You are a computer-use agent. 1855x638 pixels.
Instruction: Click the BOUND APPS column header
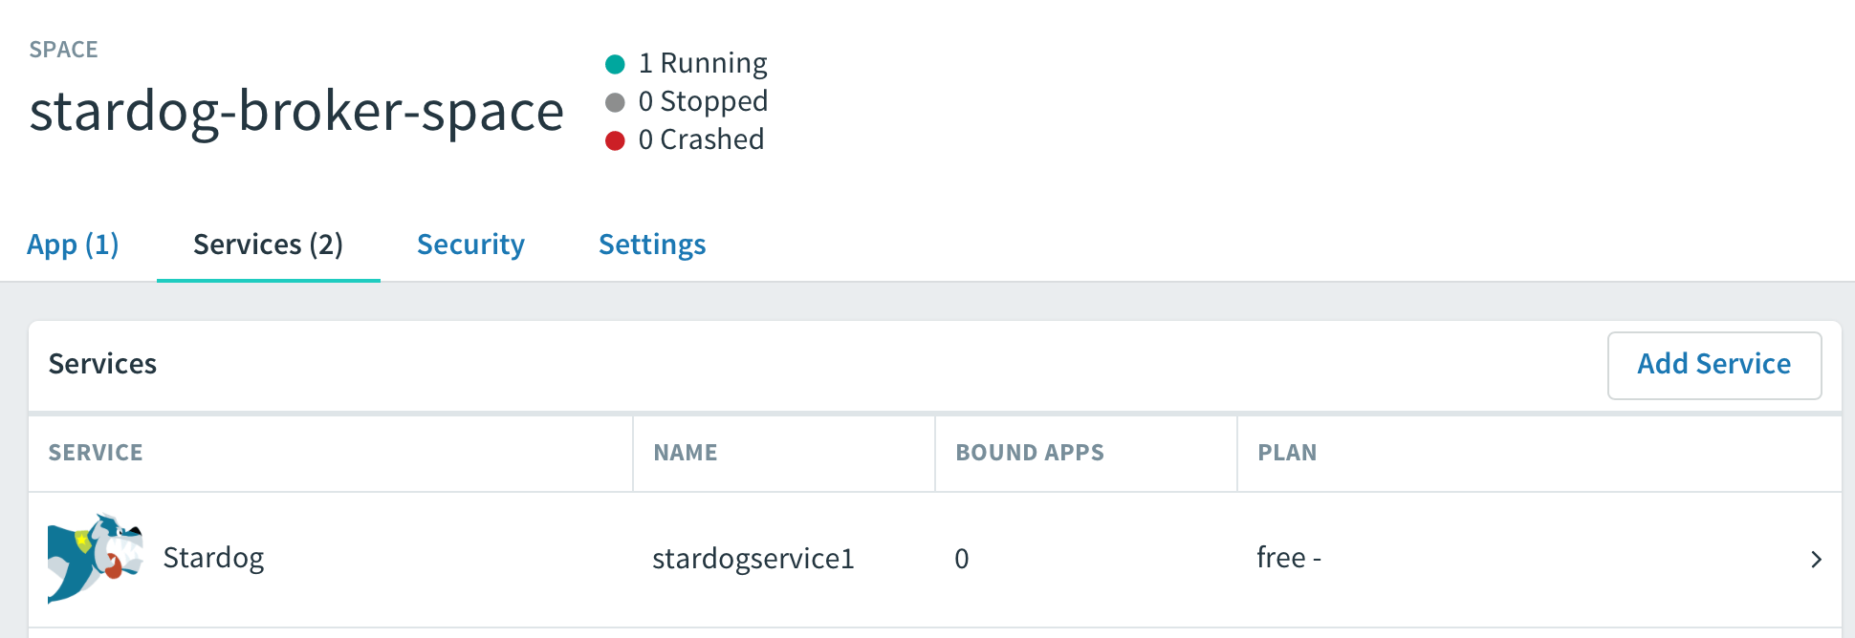pyautogui.click(x=1029, y=453)
